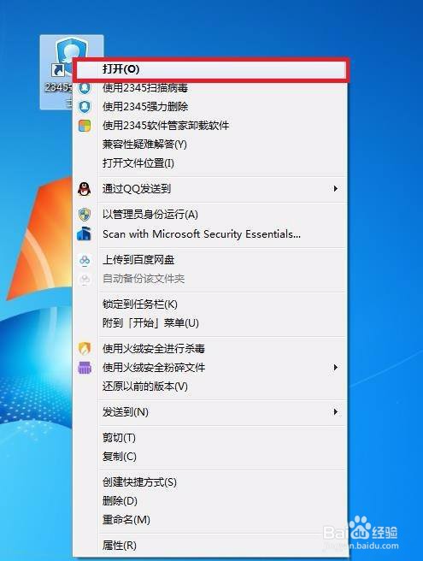Click the QQ penguin icon
423x561 pixels.
pyautogui.click(x=85, y=189)
